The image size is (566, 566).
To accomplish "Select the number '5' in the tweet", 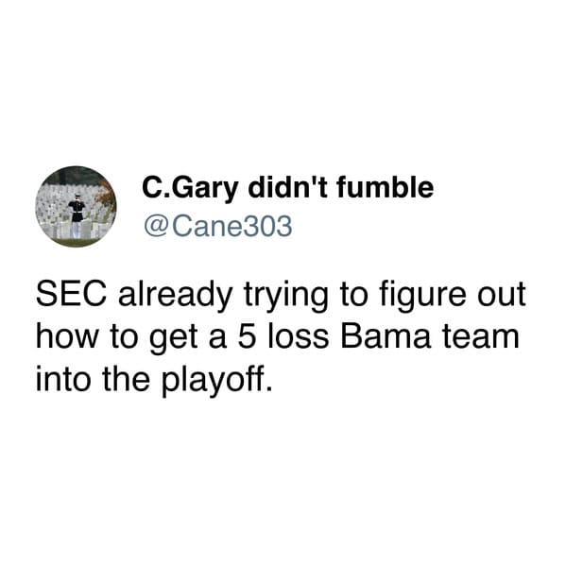I will [247, 336].
